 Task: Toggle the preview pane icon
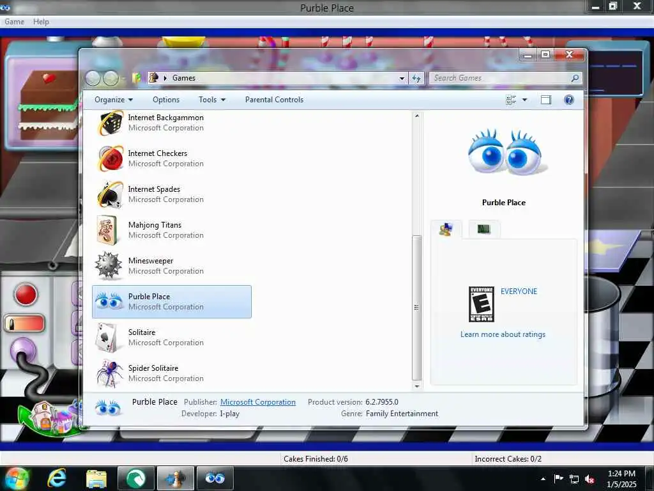[545, 100]
